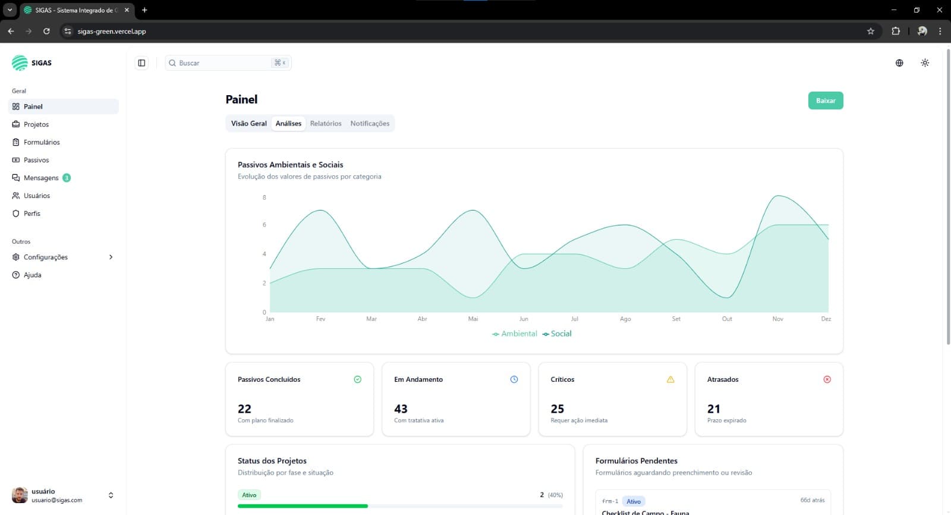The height and width of the screenshot is (515, 951).
Task: Click the globe language icon
Action: (x=899, y=63)
